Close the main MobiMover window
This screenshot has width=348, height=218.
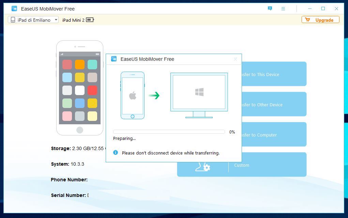[336, 8]
